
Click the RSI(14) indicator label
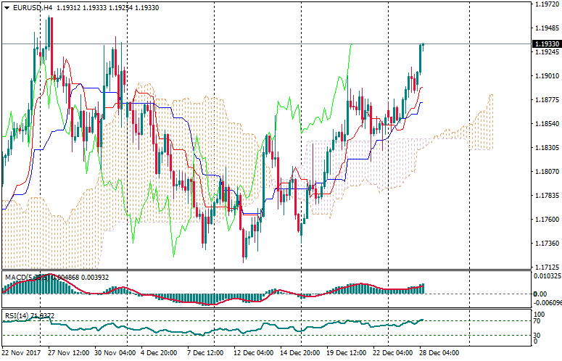16,315
